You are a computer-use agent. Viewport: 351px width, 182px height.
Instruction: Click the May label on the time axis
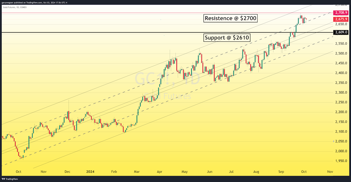(x=185, y=172)
